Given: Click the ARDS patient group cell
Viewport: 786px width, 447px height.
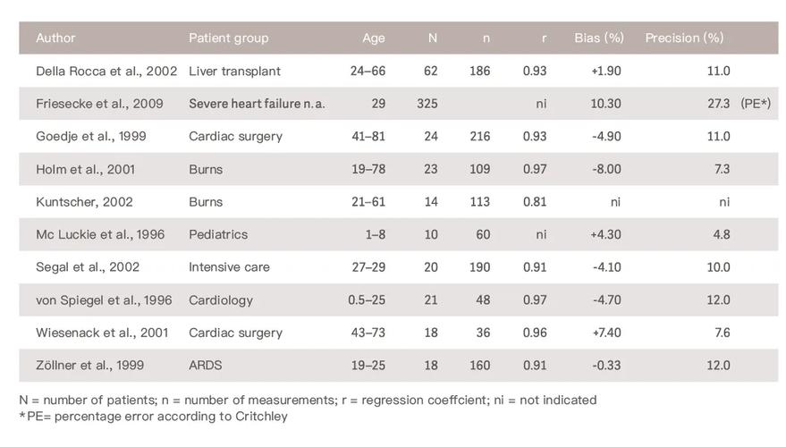Looking at the screenshot, I should click(x=205, y=366).
